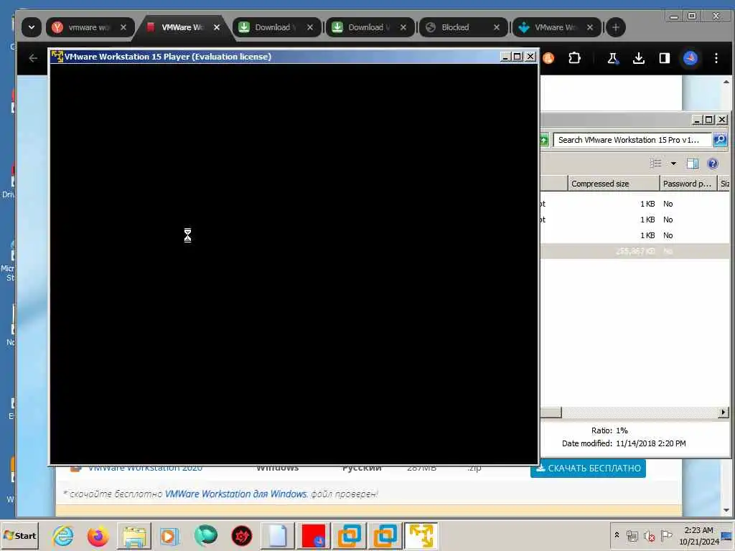Sort by the 'Compressed size' column header
Screen dimensions: 735x551
click(x=614, y=184)
